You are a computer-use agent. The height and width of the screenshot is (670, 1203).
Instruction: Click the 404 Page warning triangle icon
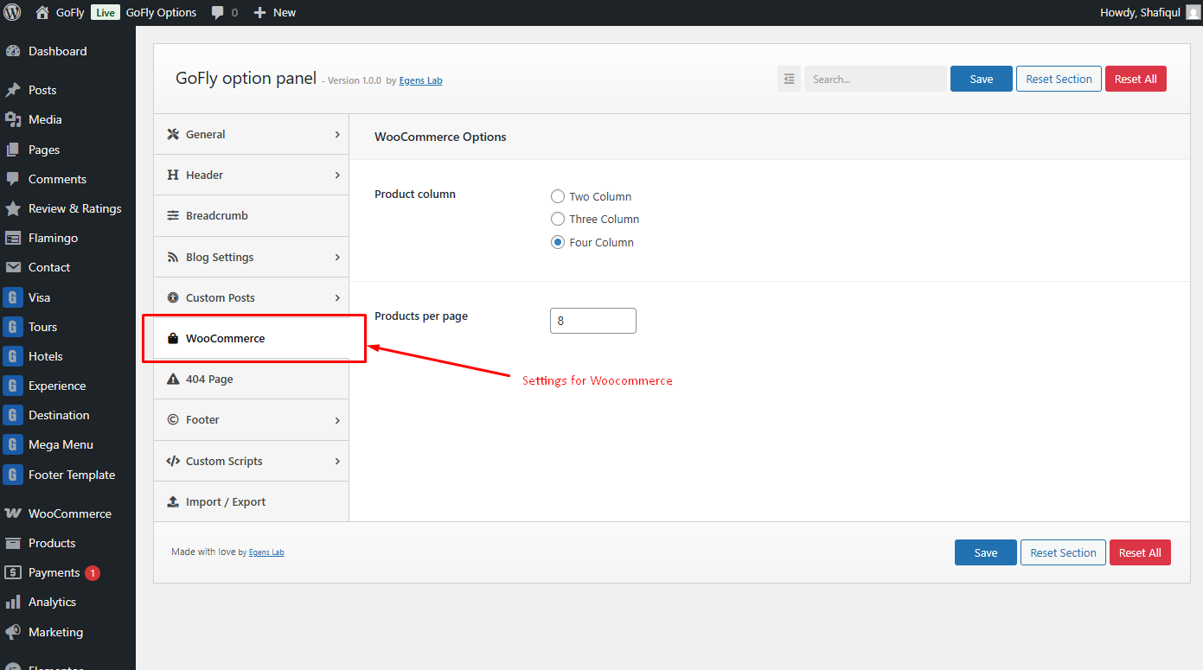pos(173,379)
